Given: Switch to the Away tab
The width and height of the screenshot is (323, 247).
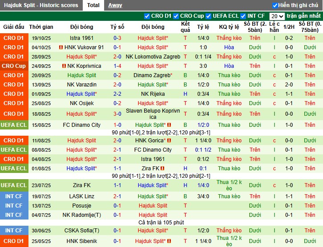Looking at the screenshot, I should pos(115,5).
